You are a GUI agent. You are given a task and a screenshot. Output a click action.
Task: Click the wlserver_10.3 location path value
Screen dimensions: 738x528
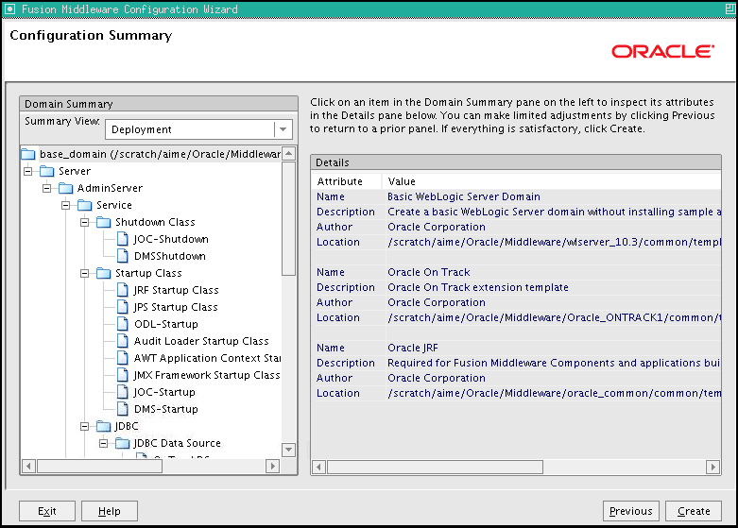554,242
